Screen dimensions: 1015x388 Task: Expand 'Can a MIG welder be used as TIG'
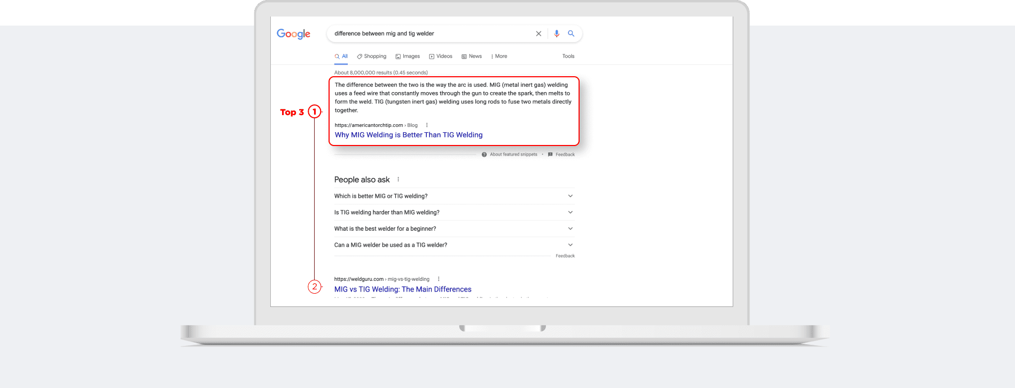click(x=454, y=245)
